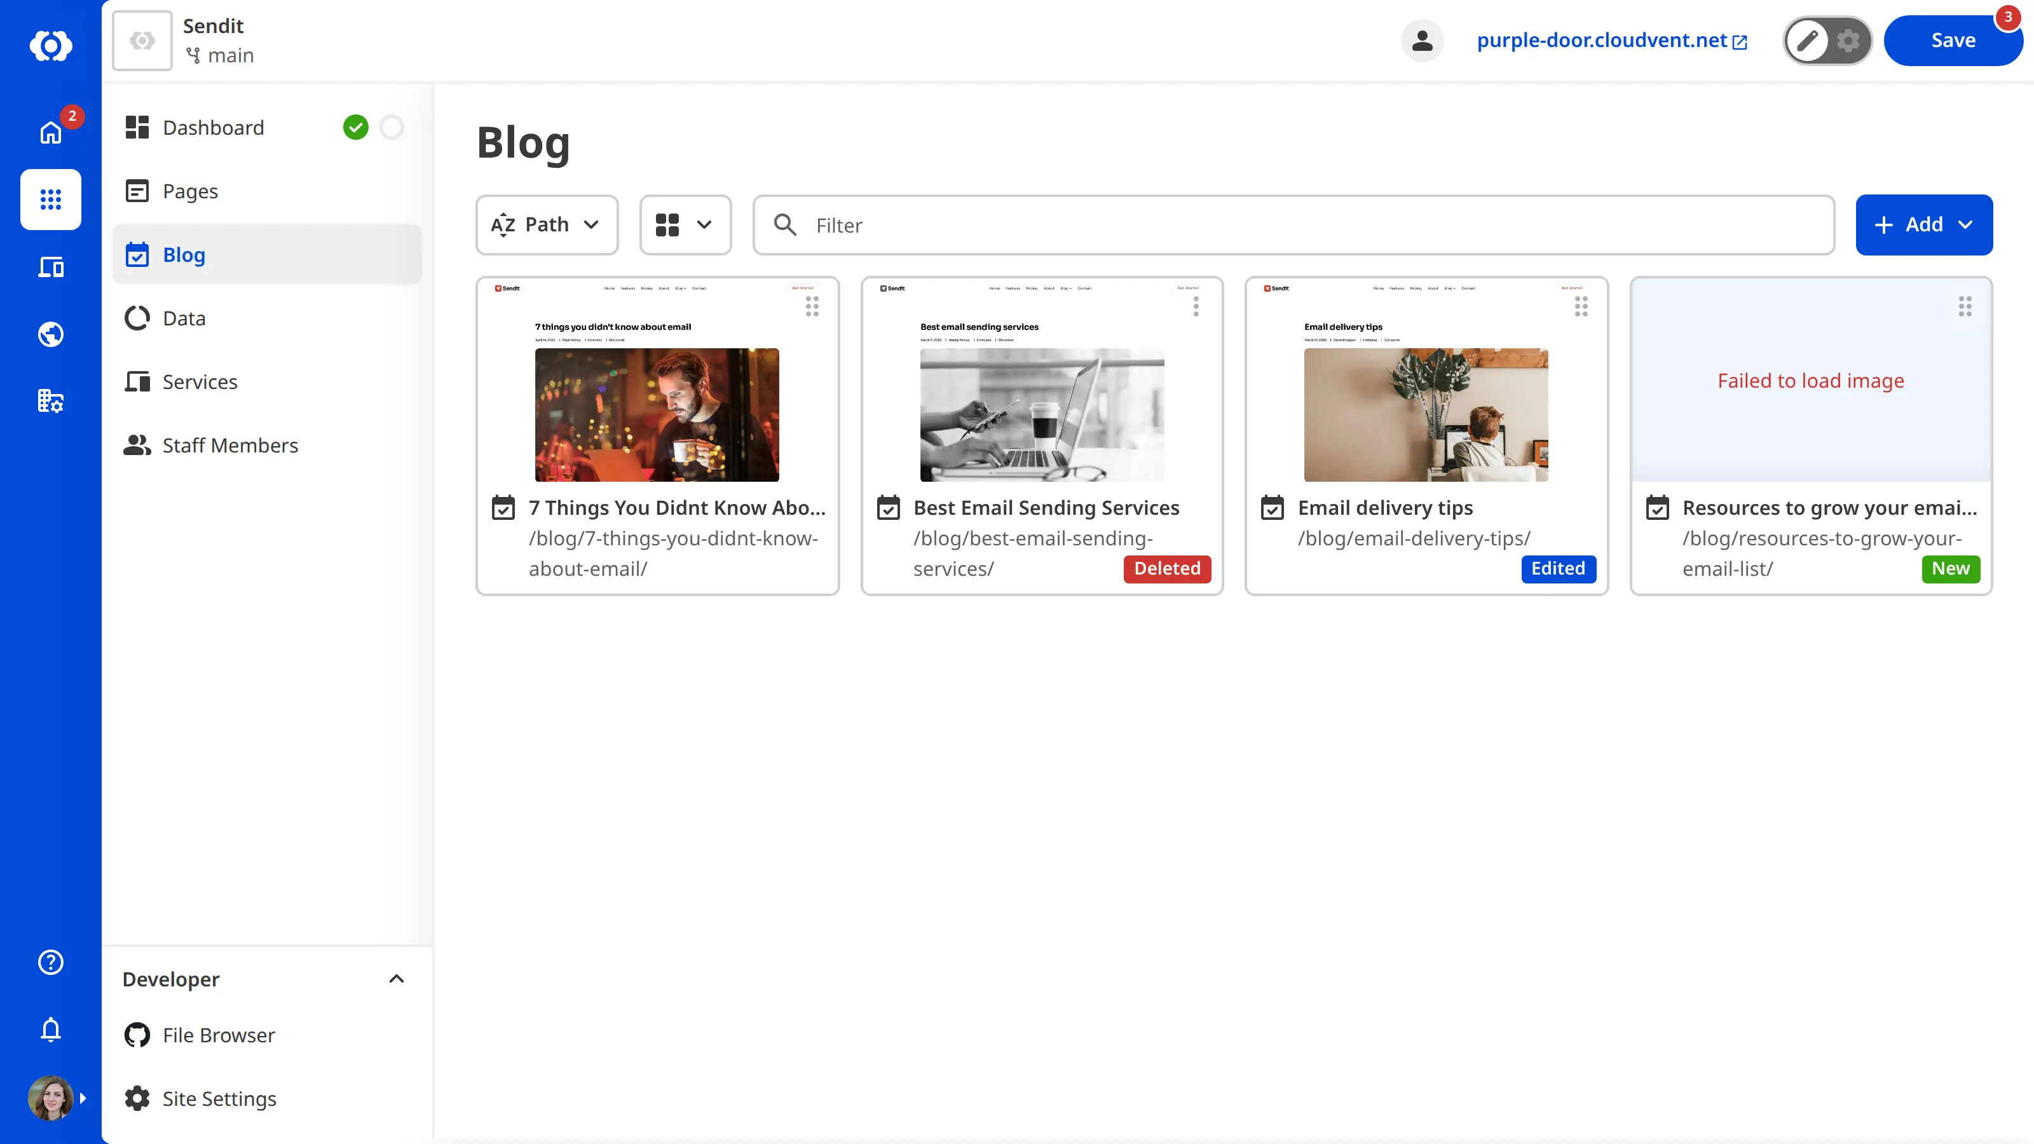2034x1144 pixels.
Task: Click the green check status on Dashboard
Action: pyautogui.click(x=356, y=127)
